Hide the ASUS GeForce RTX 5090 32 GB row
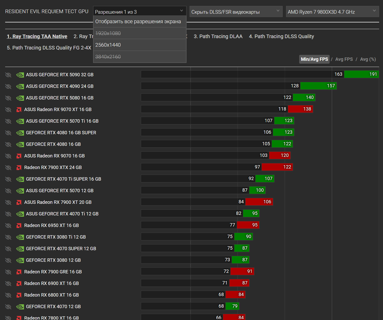 tap(8, 75)
